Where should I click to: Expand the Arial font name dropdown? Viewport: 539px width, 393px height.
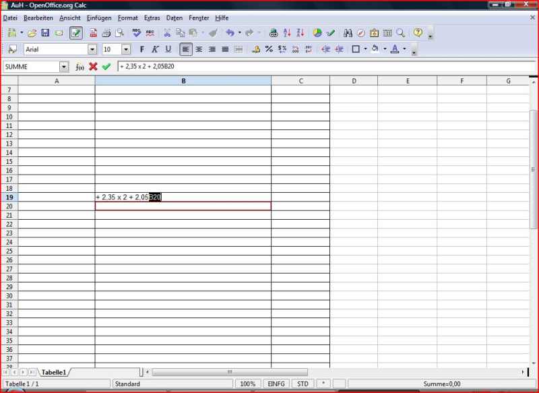[x=92, y=49]
